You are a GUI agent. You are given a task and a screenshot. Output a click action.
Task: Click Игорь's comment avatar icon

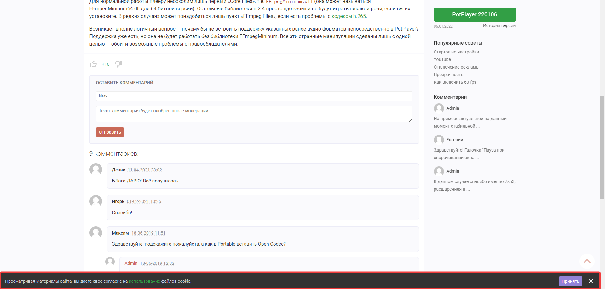96,201
